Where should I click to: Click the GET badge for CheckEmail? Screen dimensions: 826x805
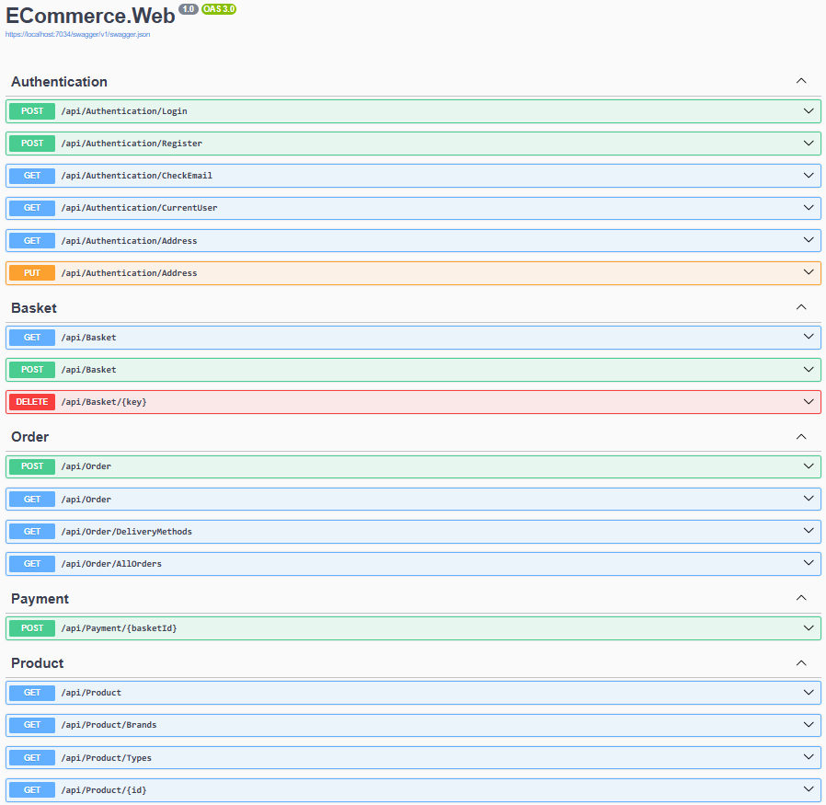[32, 176]
